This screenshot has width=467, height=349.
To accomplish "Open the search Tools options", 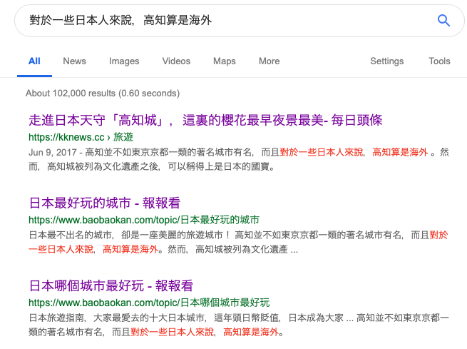I will coord(439,61).
